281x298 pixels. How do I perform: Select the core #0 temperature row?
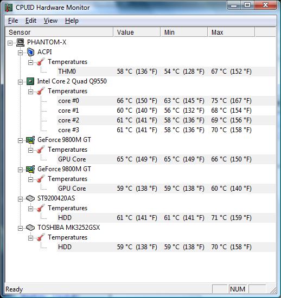166,101
